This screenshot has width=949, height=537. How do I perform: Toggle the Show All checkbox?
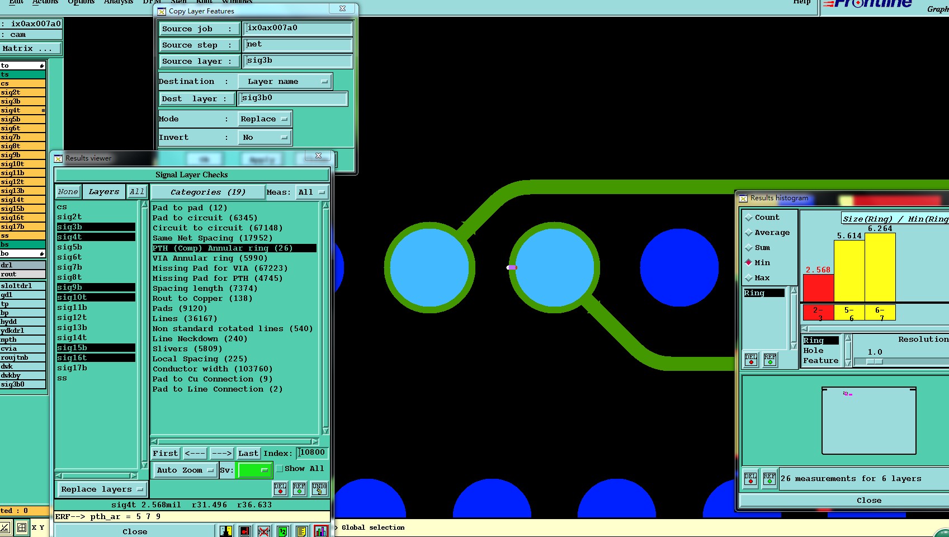coord(280,469)
